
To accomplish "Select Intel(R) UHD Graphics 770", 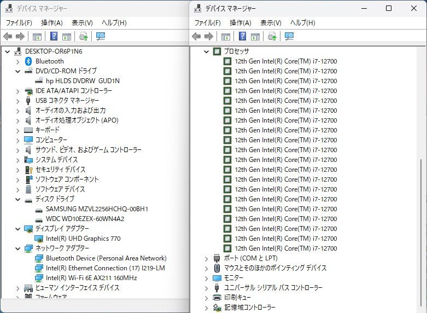I will tap(83, 239).
